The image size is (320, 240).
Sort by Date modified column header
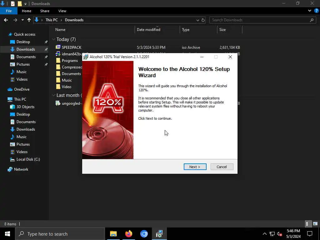[x=148, y=30]
